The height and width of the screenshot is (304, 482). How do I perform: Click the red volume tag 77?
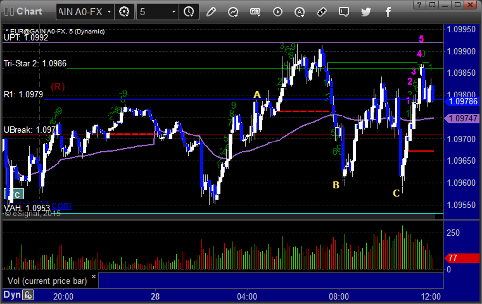462,258
